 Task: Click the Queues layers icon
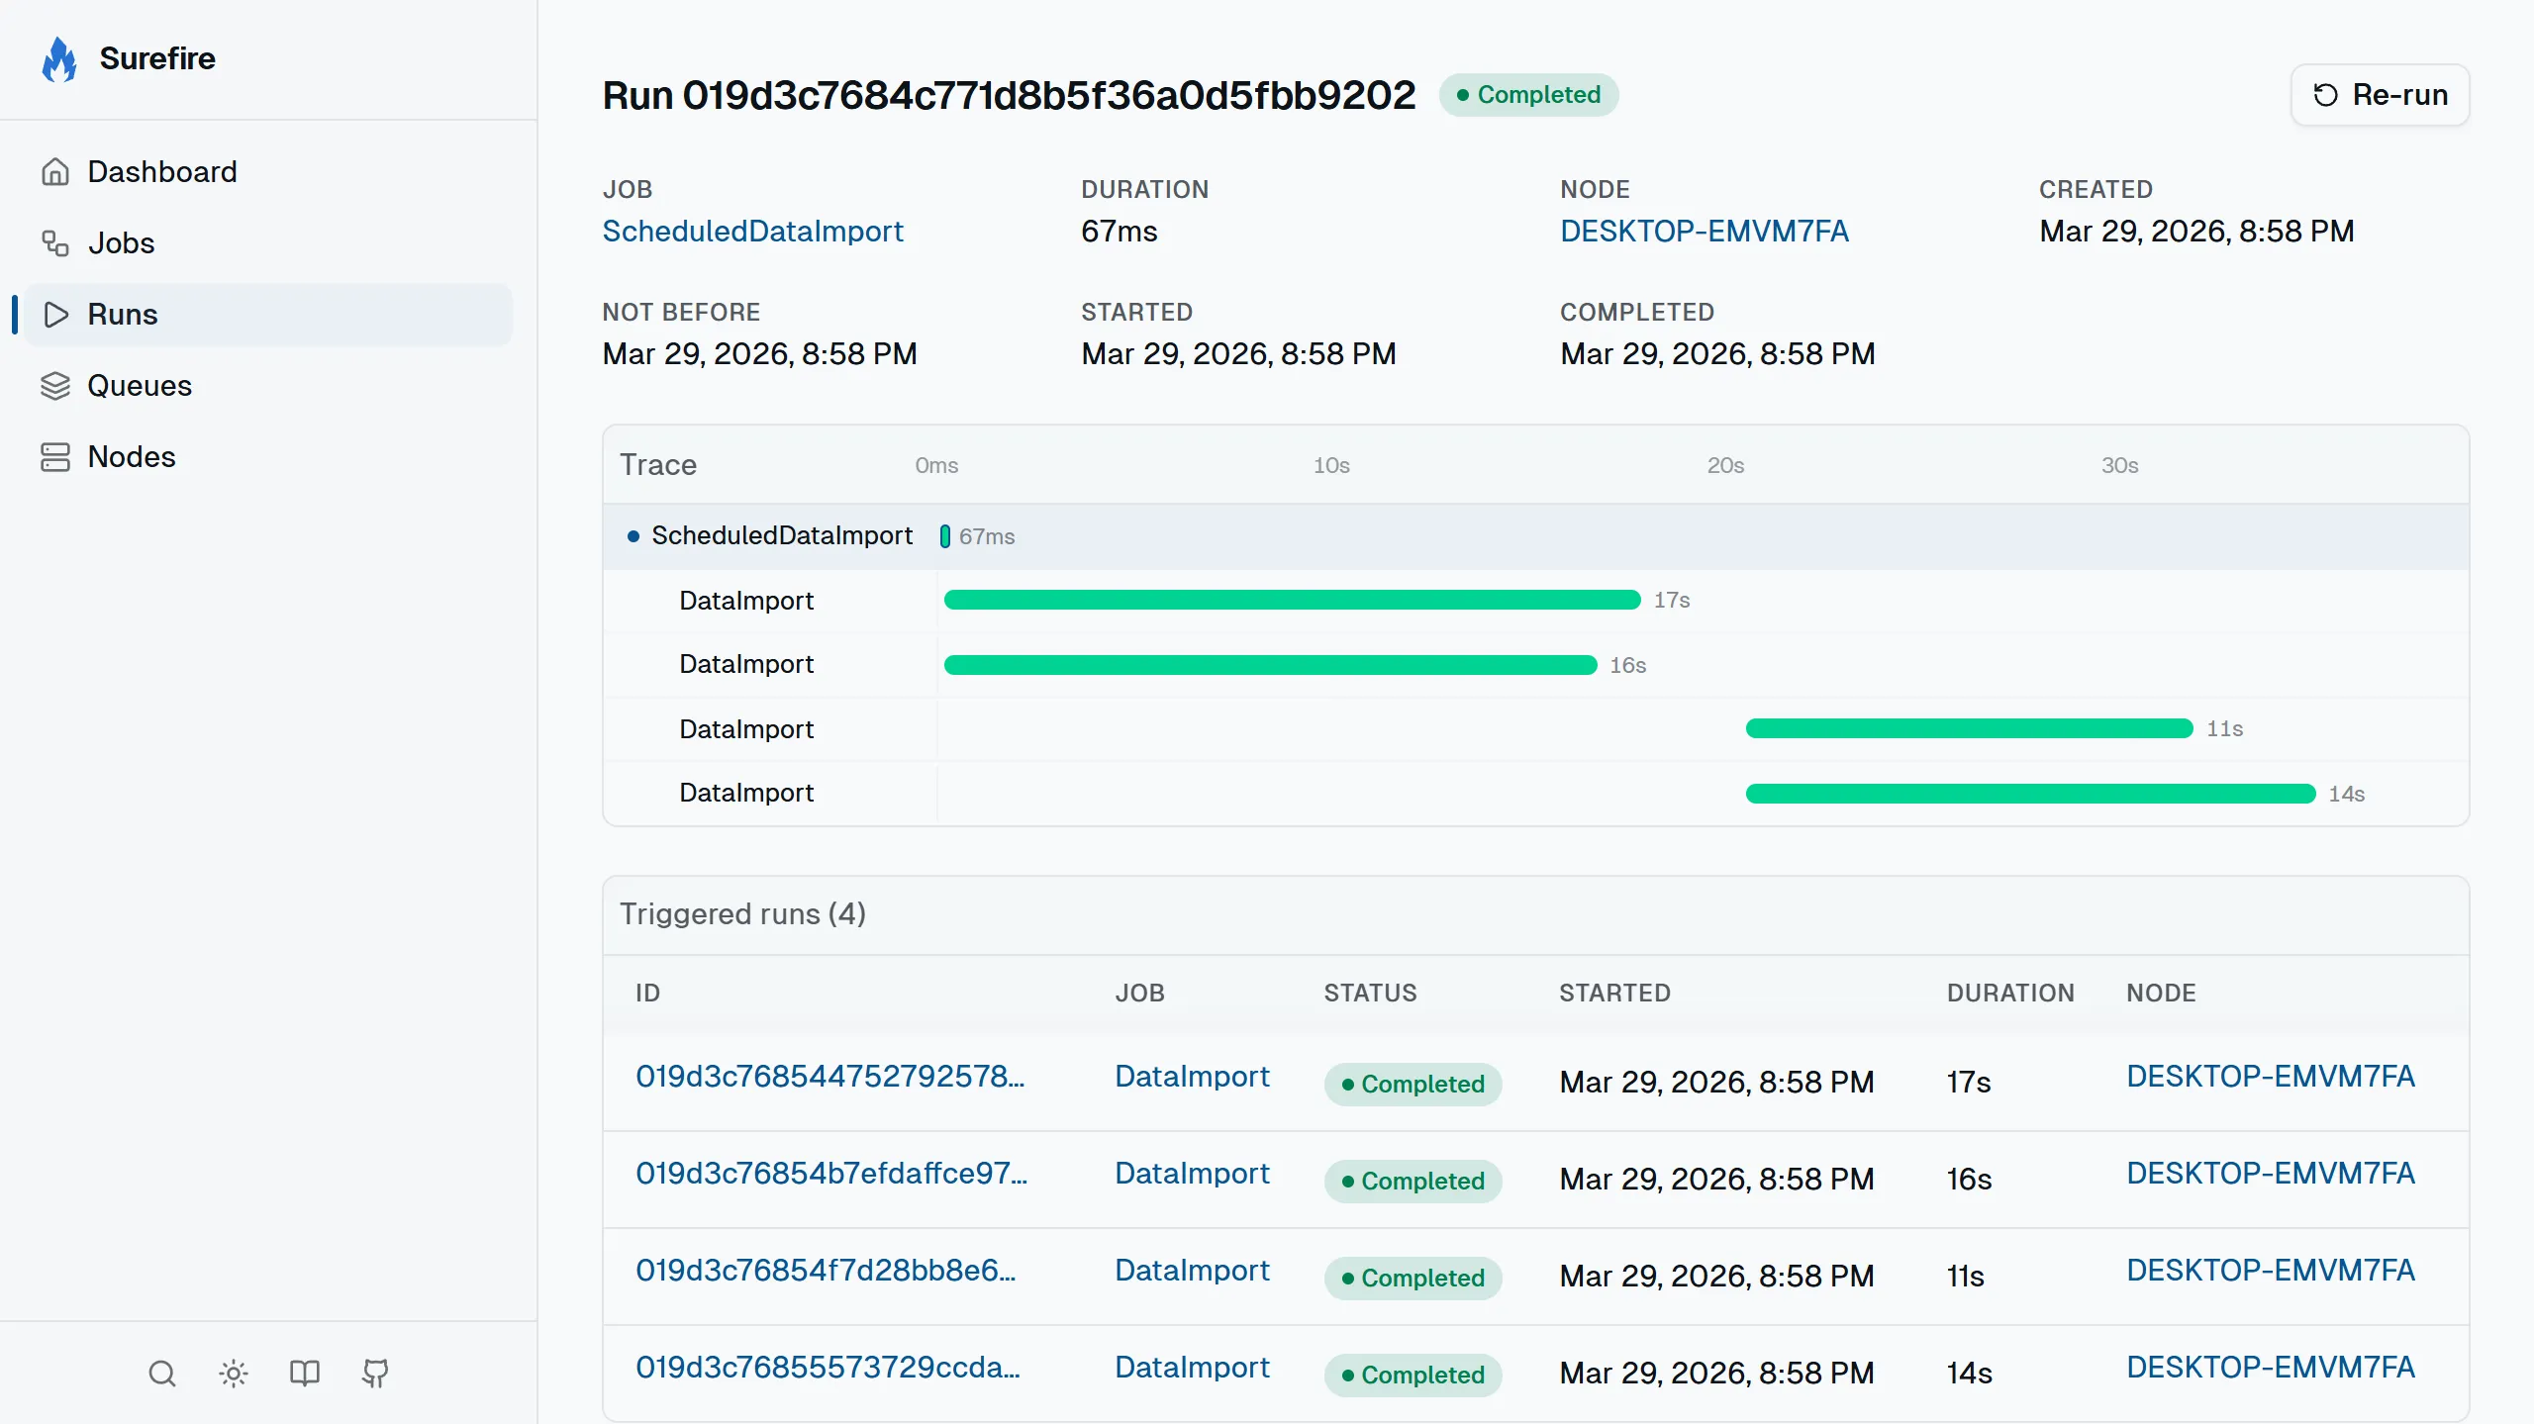[x=55, y=386]
